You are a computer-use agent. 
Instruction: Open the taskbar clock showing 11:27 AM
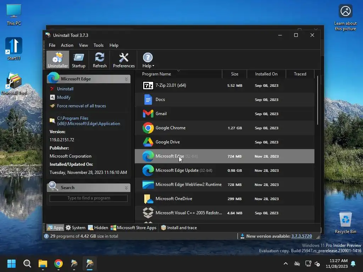tap(337, 263)
